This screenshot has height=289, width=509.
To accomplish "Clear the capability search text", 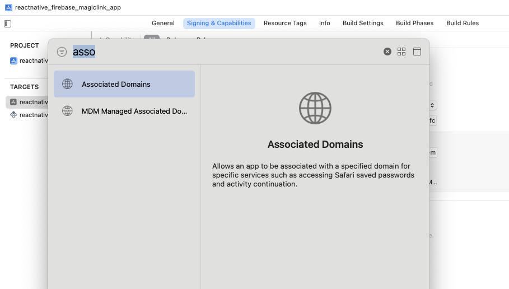I will [387, 52].
